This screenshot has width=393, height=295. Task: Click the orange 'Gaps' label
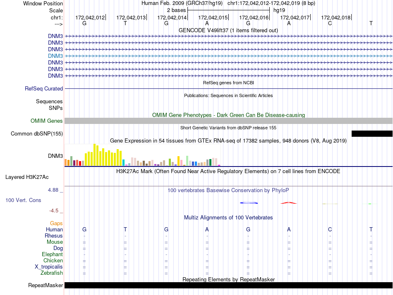point(56,224)
